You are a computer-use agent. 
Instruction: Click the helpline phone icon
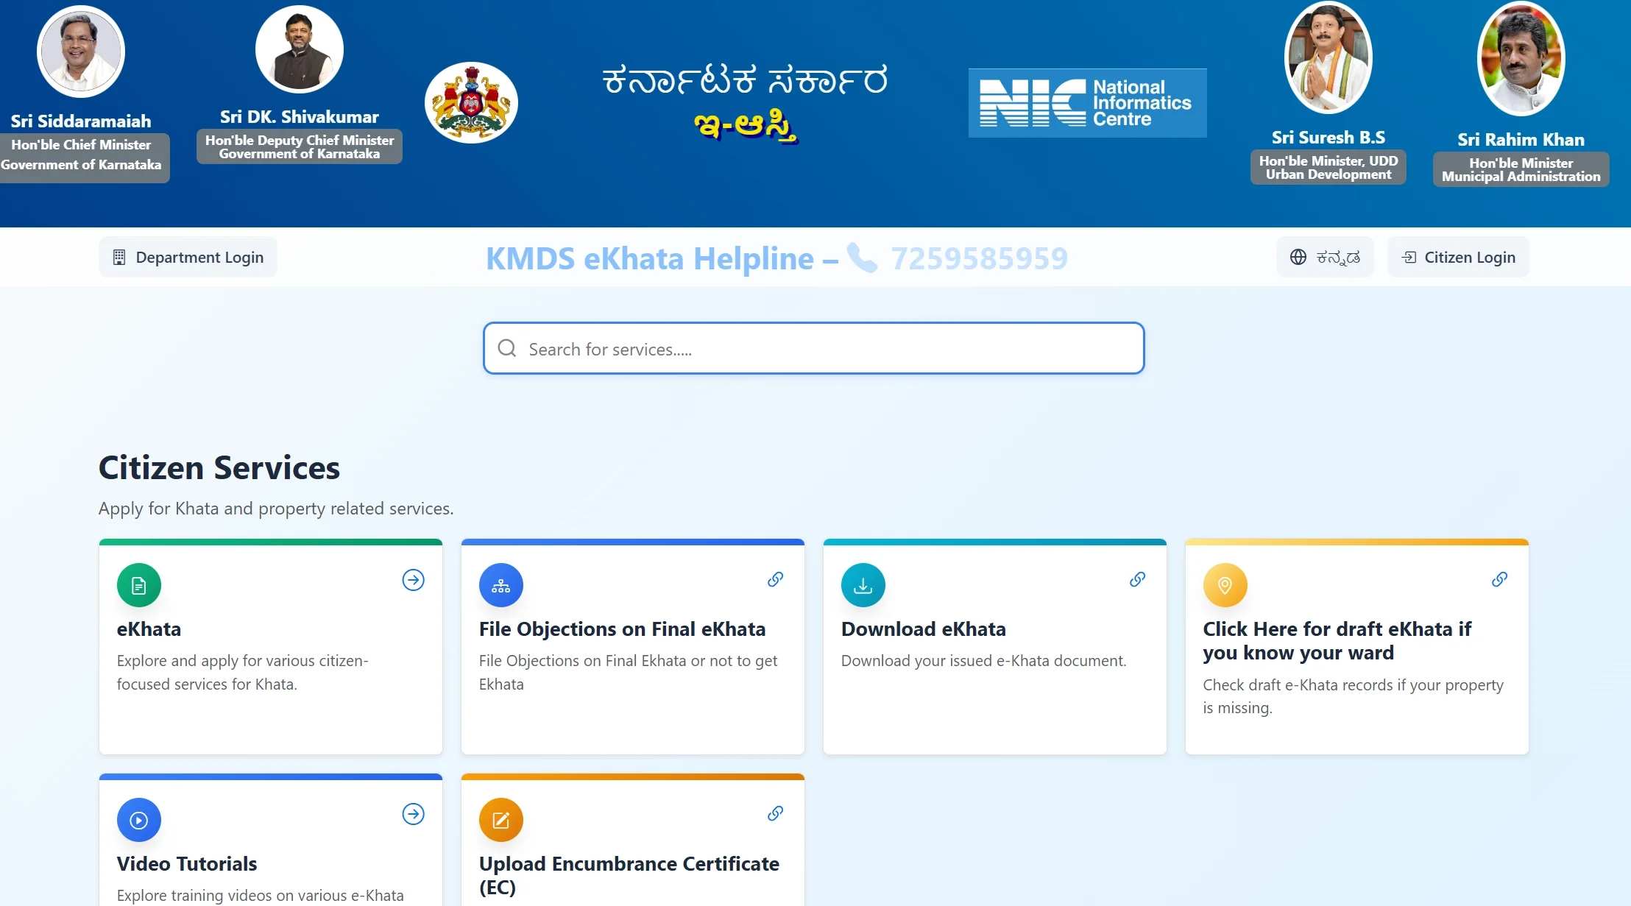click(x=862, y=258)
